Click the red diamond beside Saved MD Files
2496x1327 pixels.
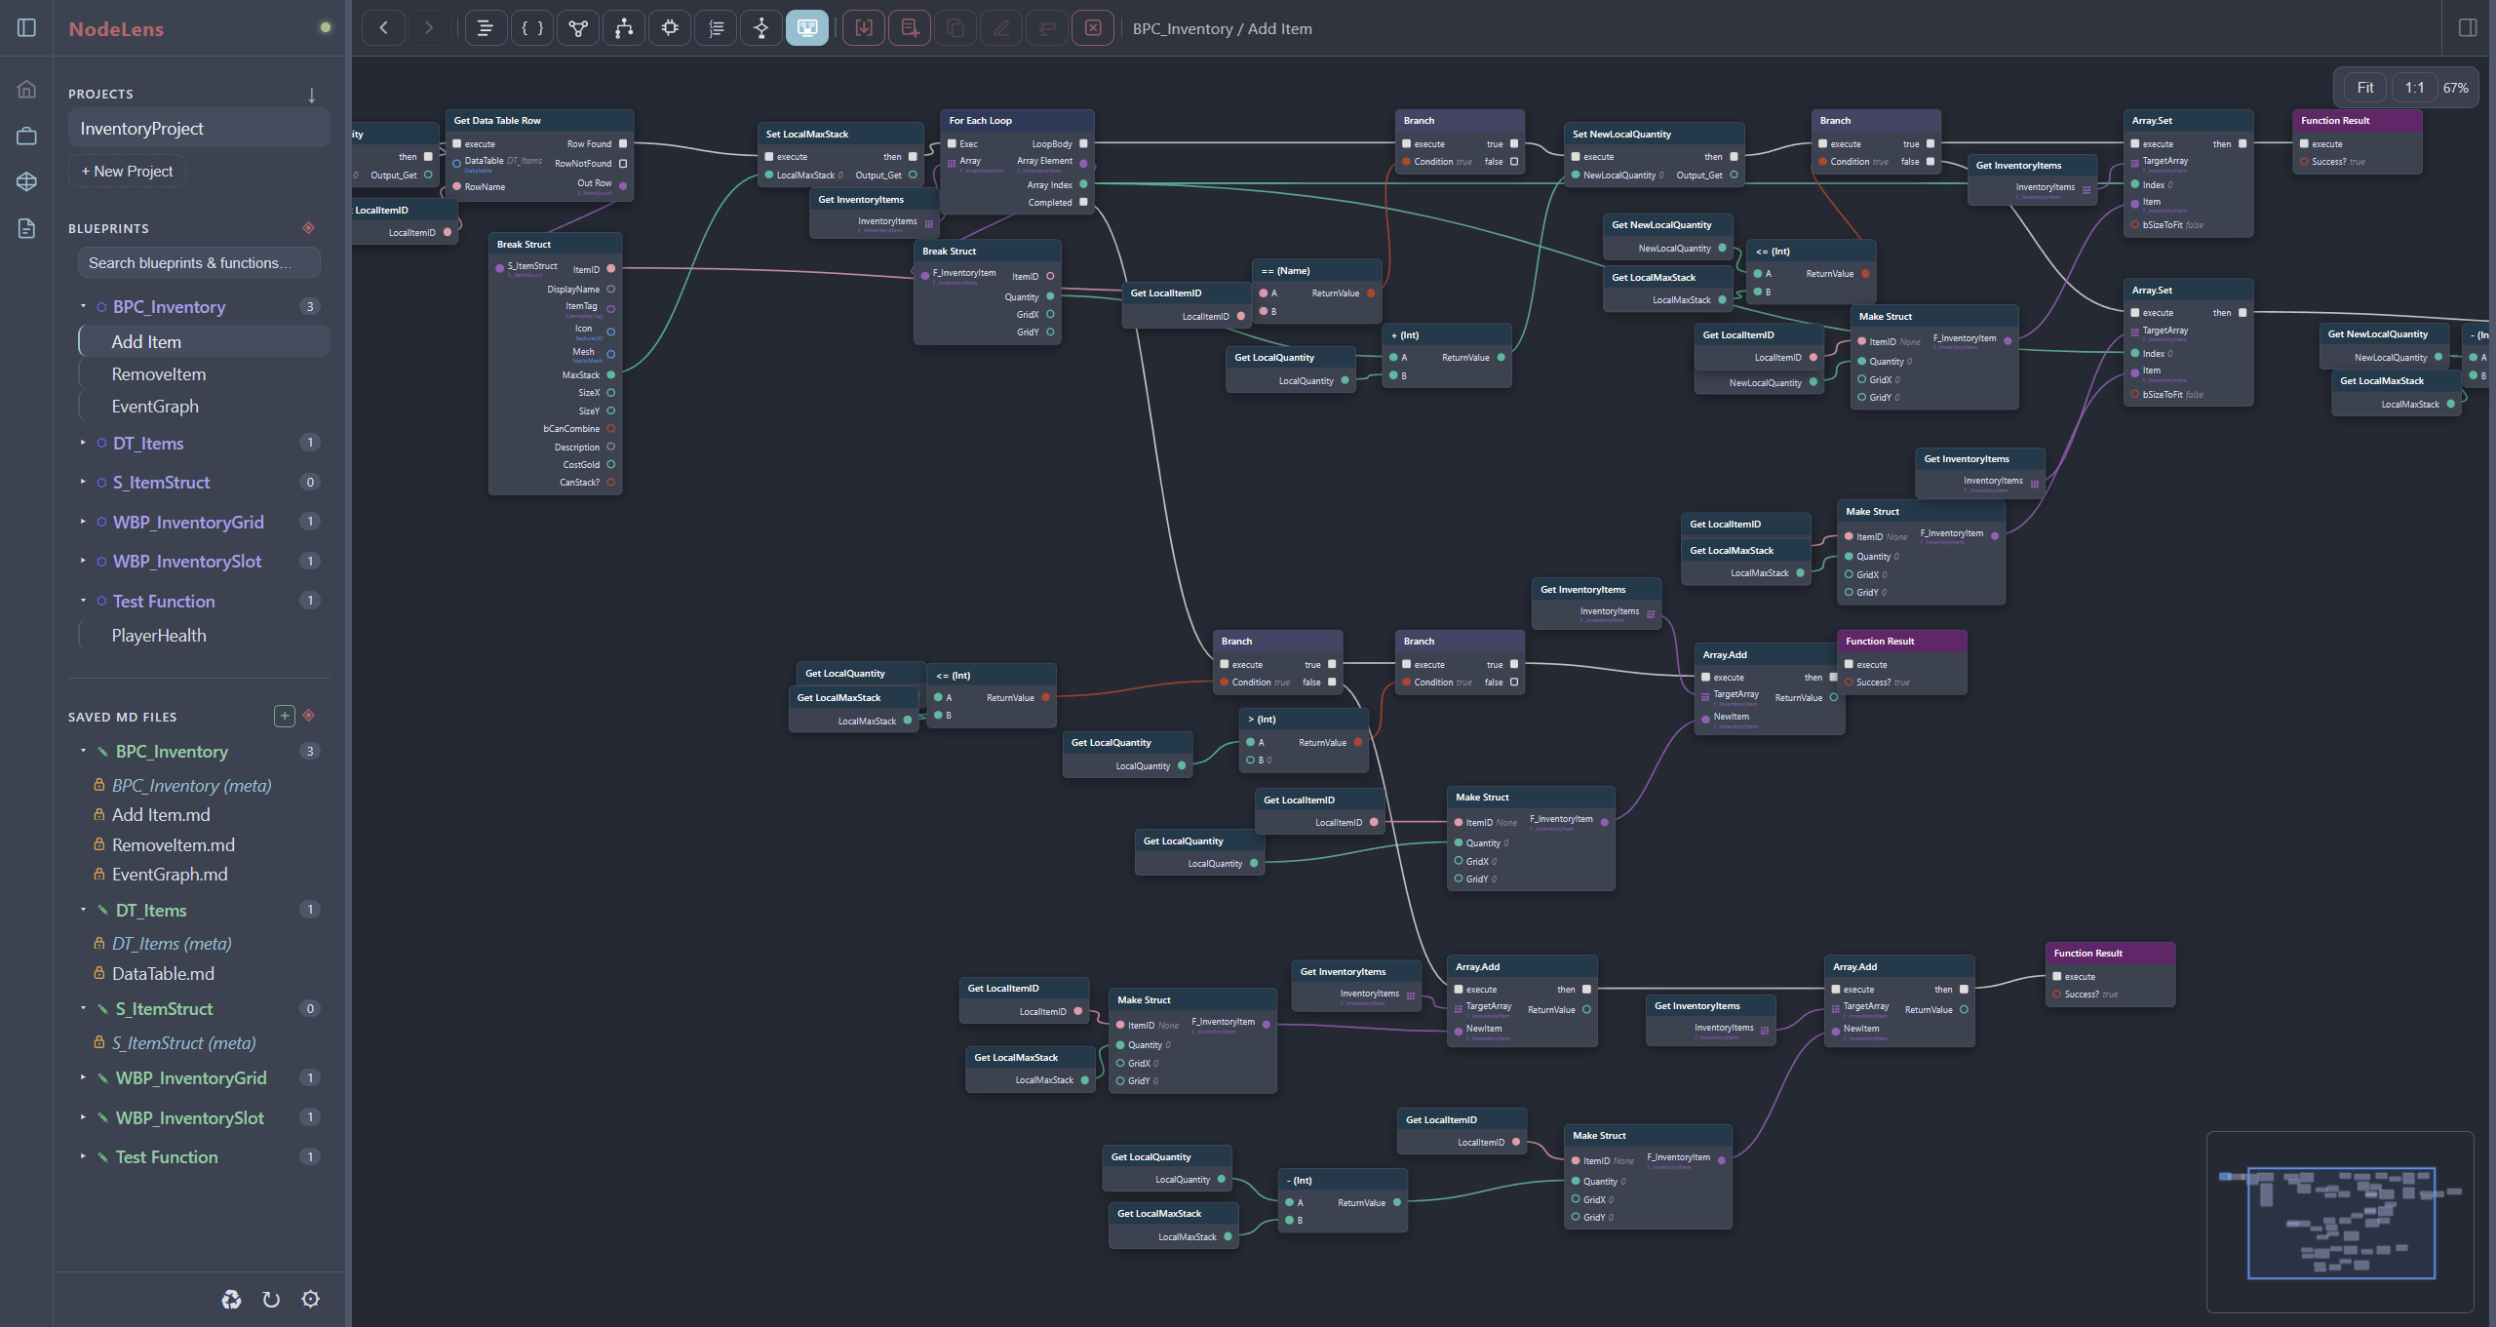coord(309,716)
